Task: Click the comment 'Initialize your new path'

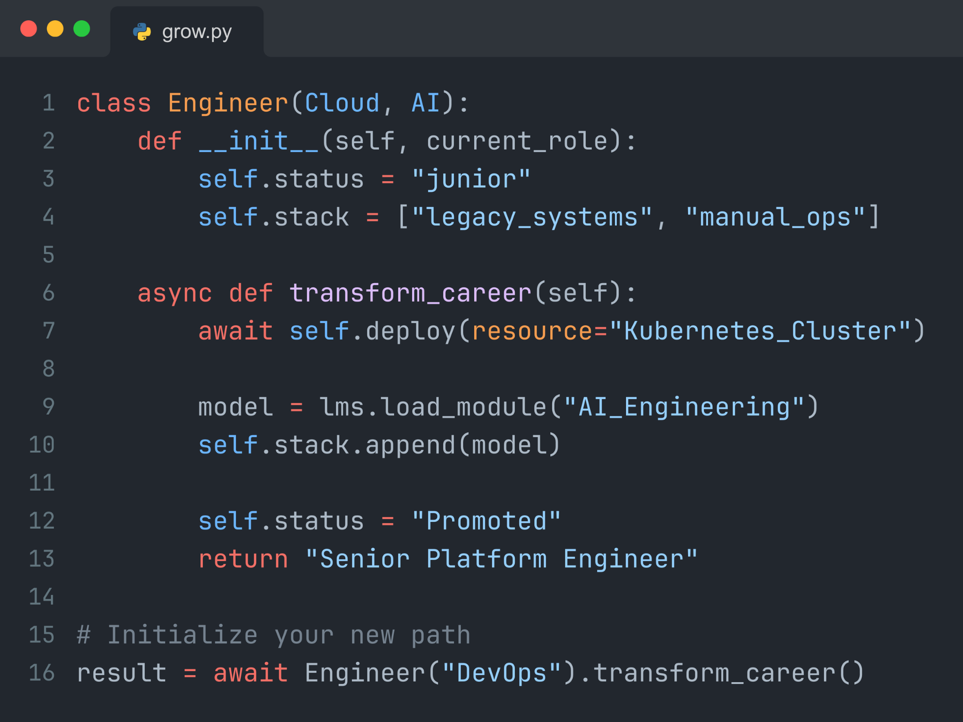Action: [273, 635]
